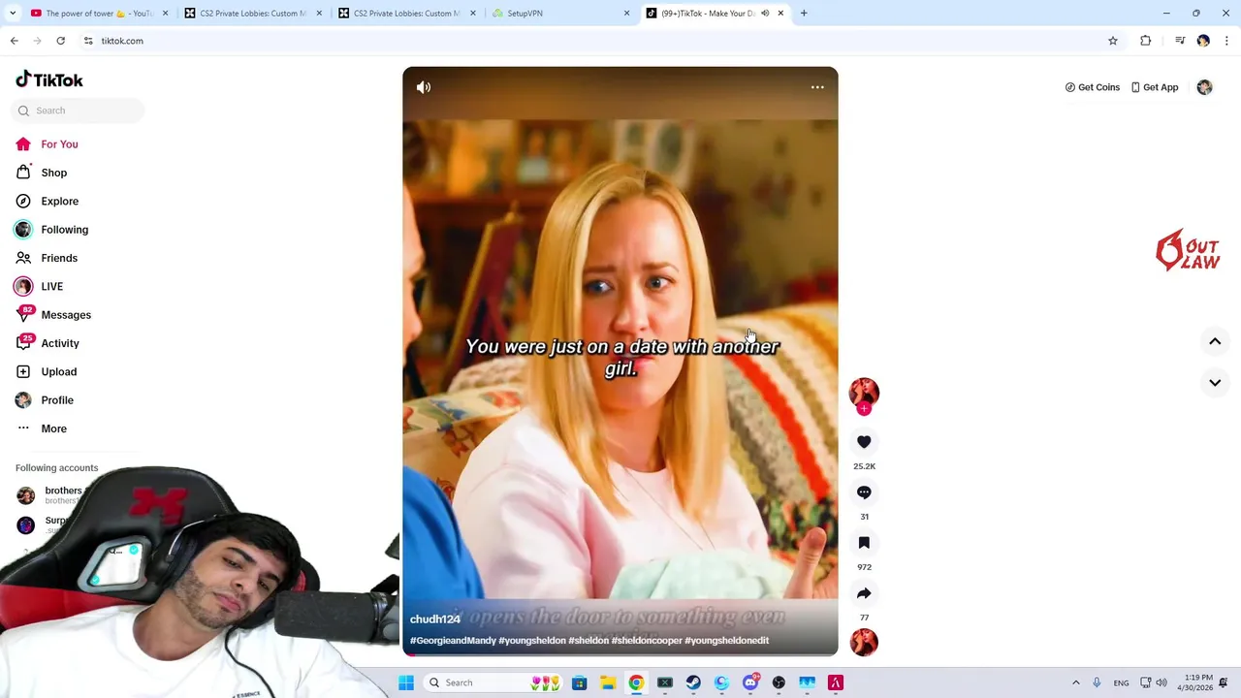Click the TikTok search field
The image size is (1241, 698).
pos(78,111)
